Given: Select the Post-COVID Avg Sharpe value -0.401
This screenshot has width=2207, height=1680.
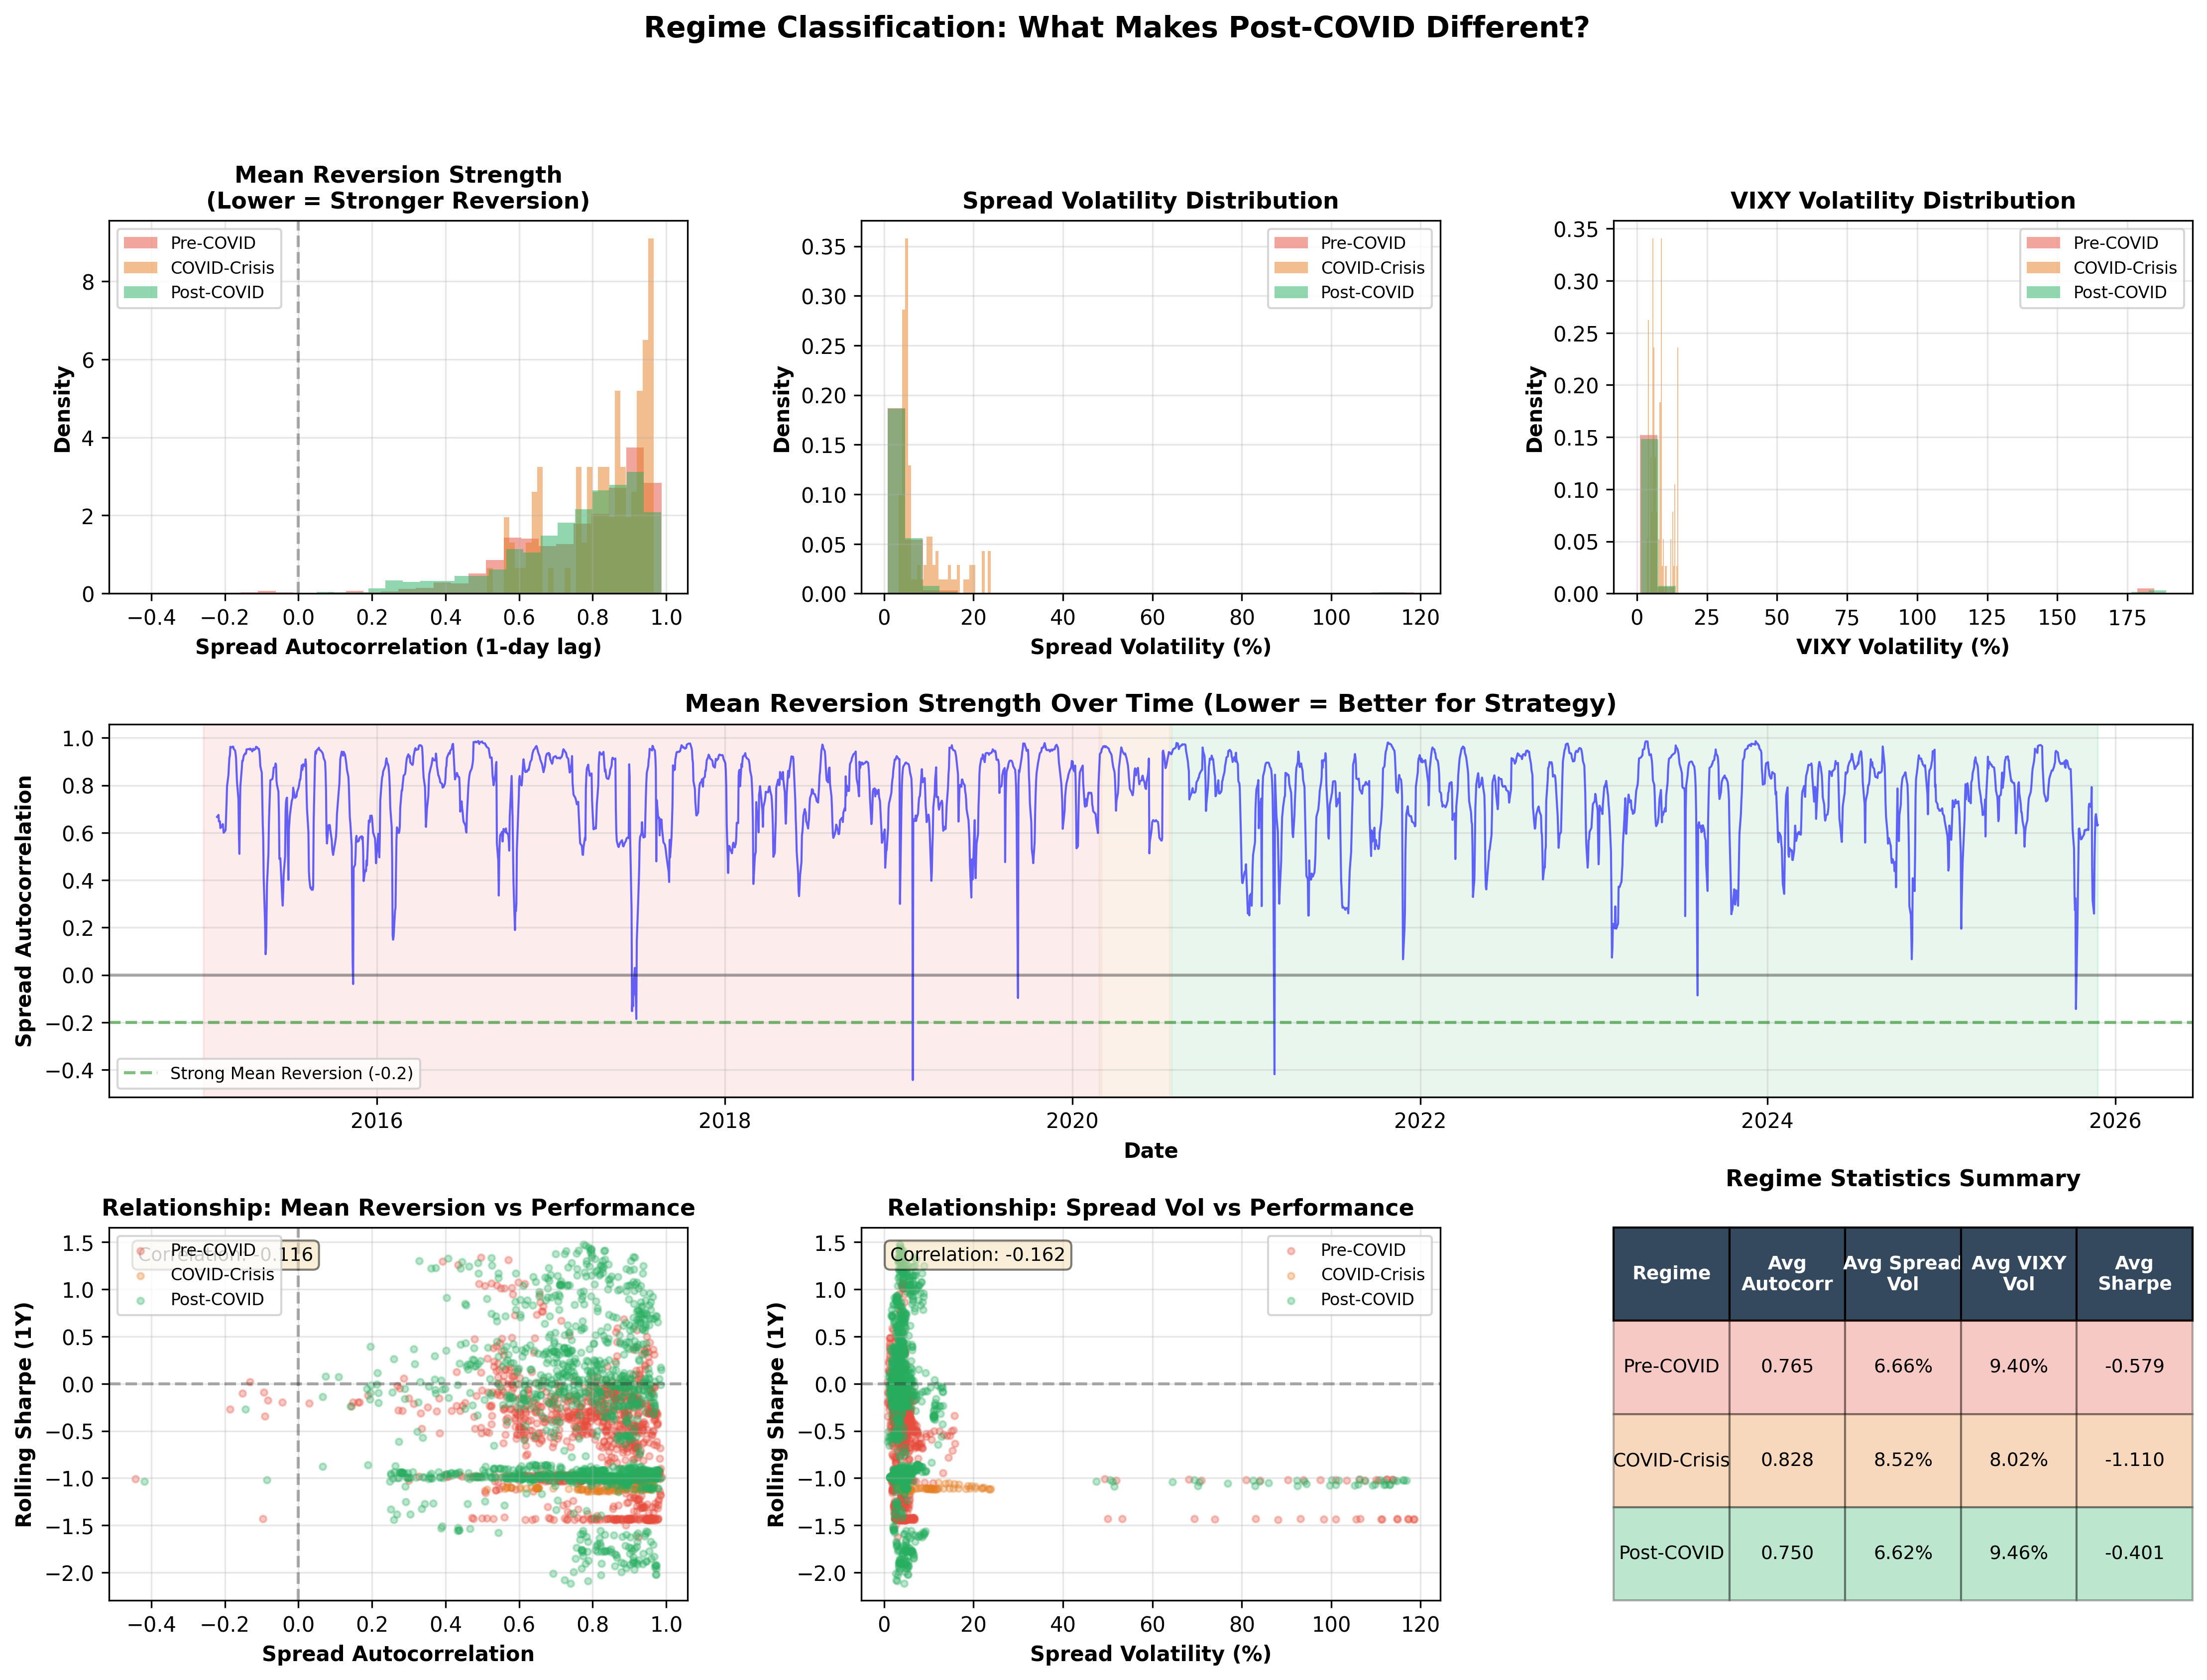Looking at the screenshot, I should [2133, 1553].
